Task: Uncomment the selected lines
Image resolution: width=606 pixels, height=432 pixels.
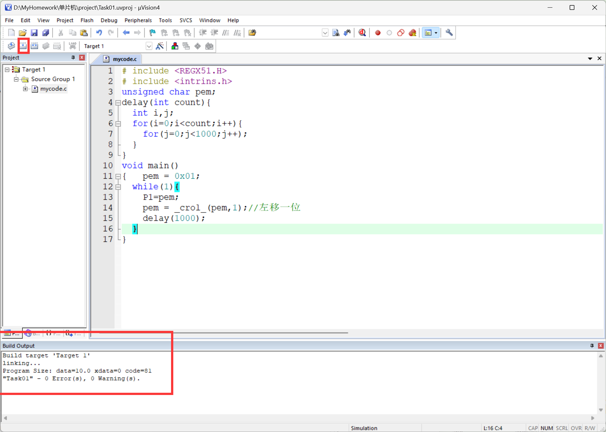Action: pyautogui.click(x=237, y=33)
